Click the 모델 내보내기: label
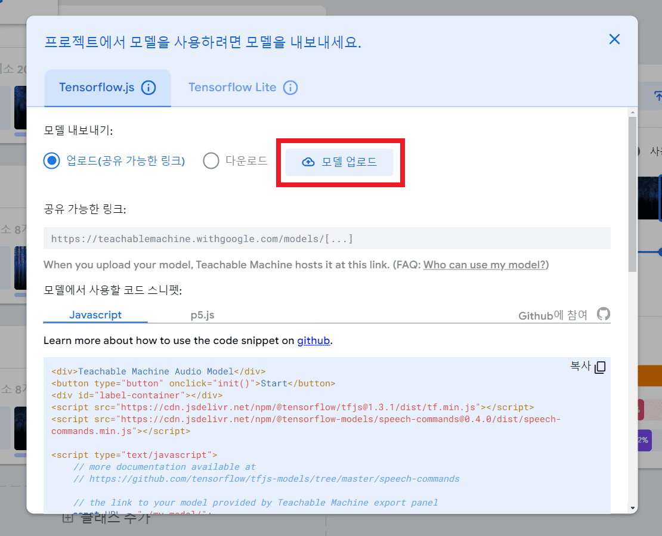This screenshot has height=536, width=662. (x=78, y=131)
